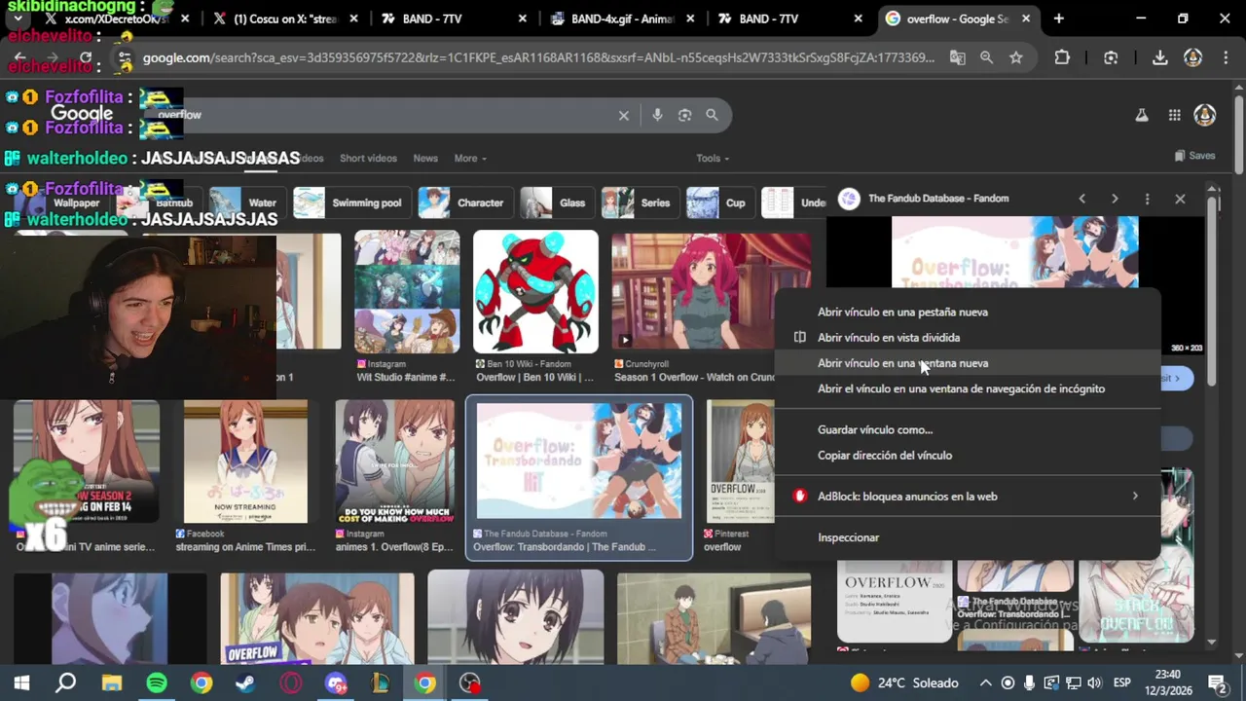Viewport: 1246px width, 701px height.
Task: Open the 24°C Soleado weather widget
Action: (x=904, y=683)
